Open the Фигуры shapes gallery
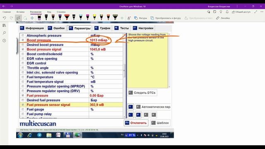 pos(140,18)
